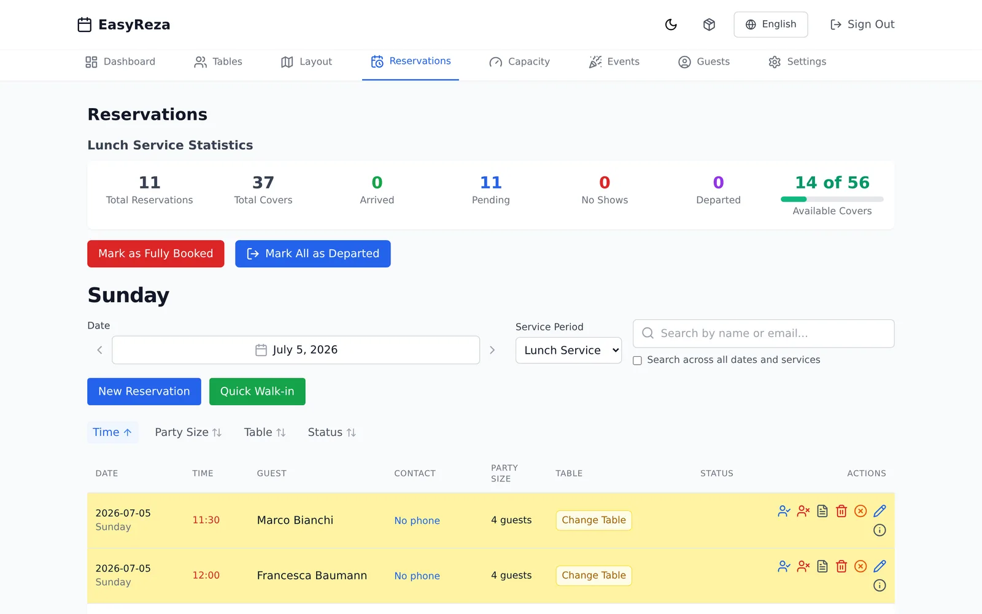
Task: Click the 11:30 time cell
Action: (206, 520)
